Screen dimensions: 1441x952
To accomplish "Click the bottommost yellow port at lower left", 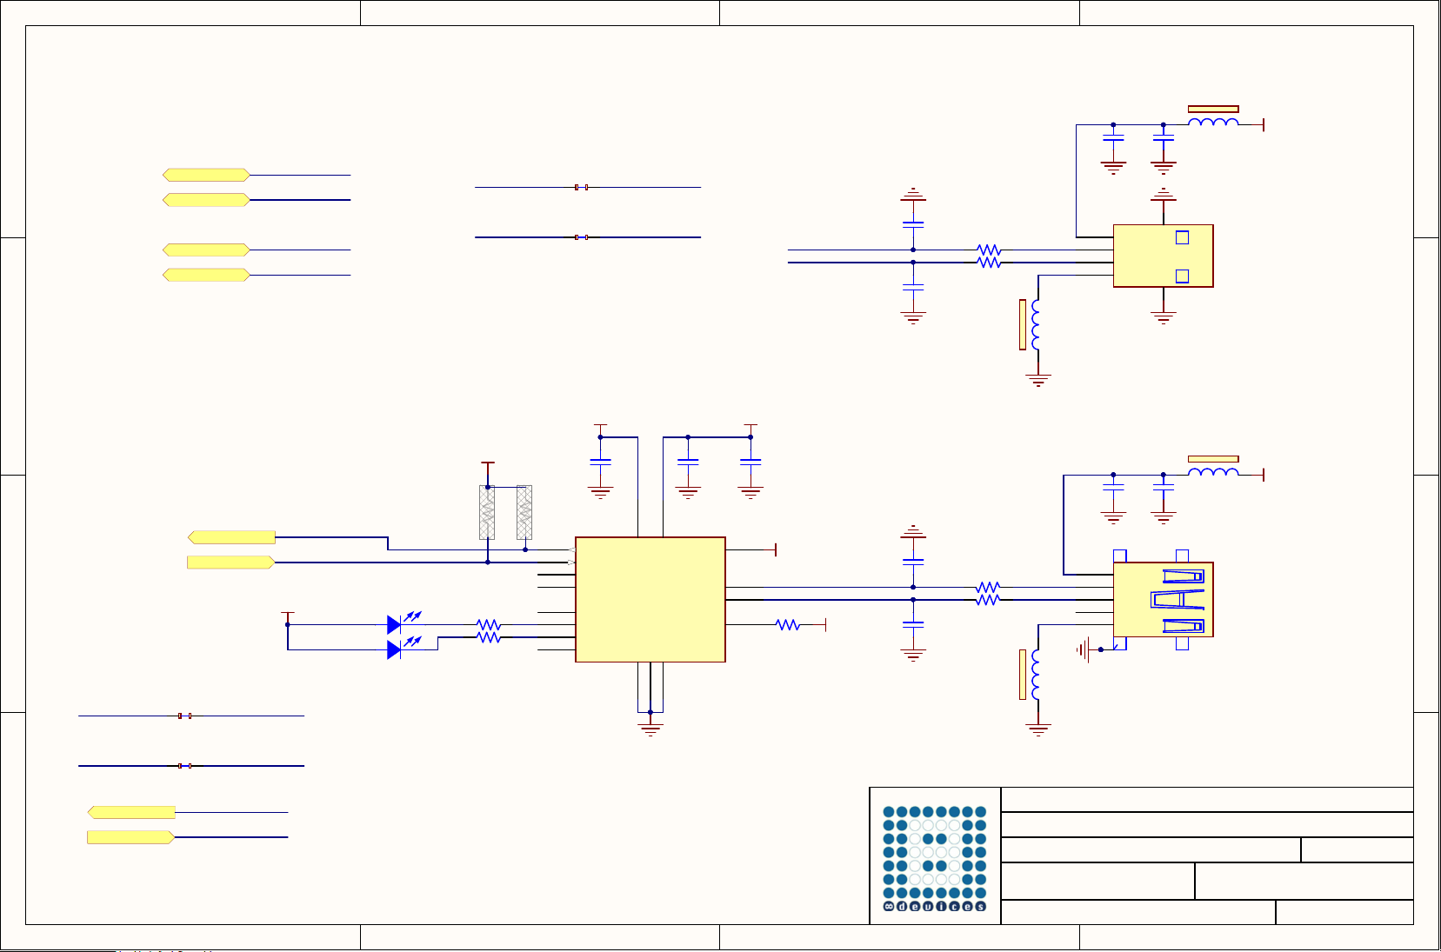I will coord(130,837).
